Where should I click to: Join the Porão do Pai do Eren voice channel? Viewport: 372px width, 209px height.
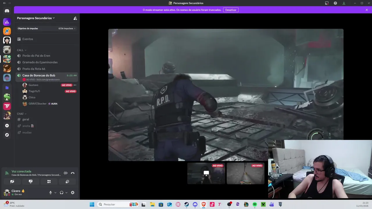pos(47,56)
